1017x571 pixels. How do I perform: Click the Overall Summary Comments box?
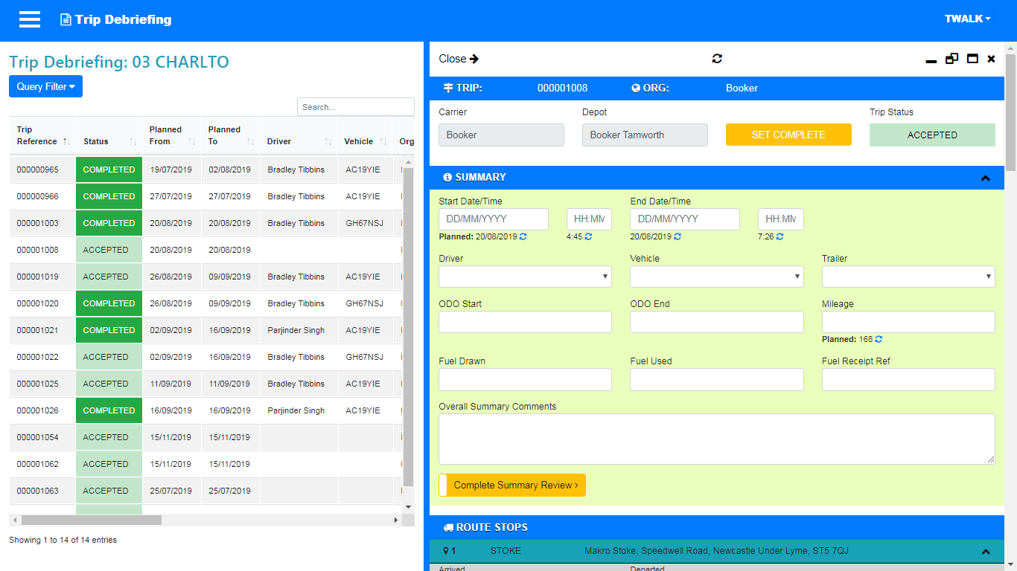[x=716, y=439]
